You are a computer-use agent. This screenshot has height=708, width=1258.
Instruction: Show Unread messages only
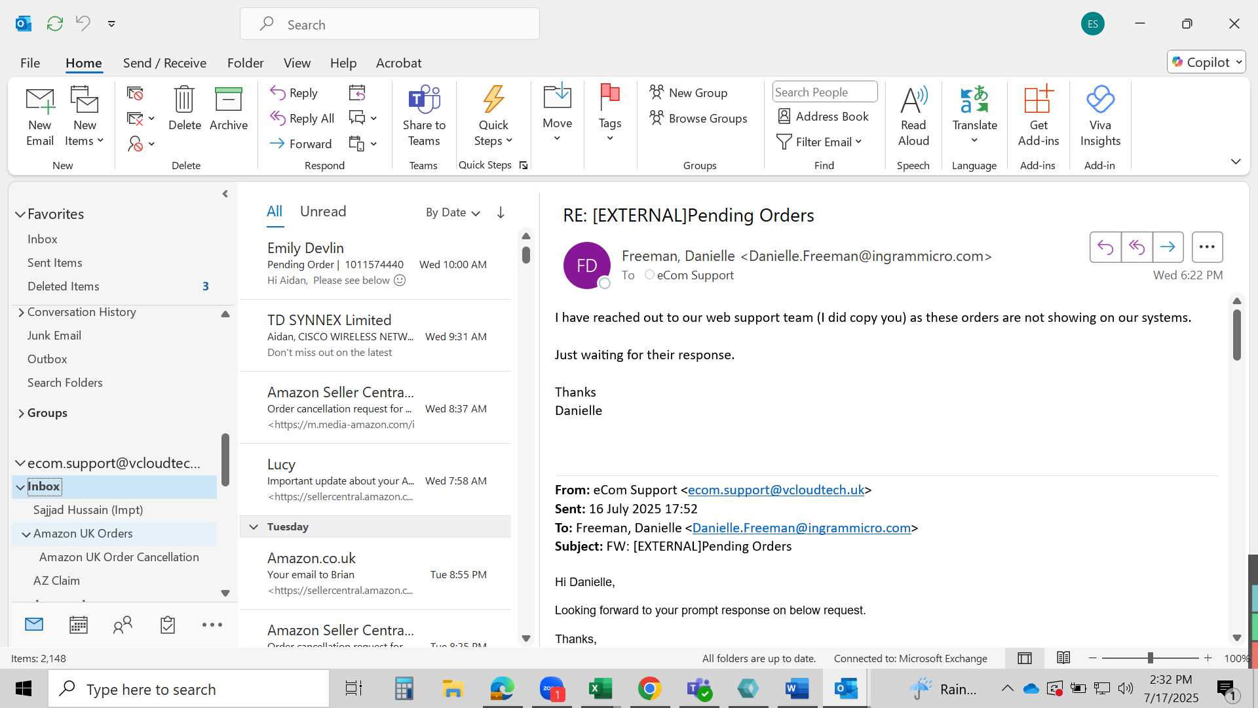click(x=323, y=211)
